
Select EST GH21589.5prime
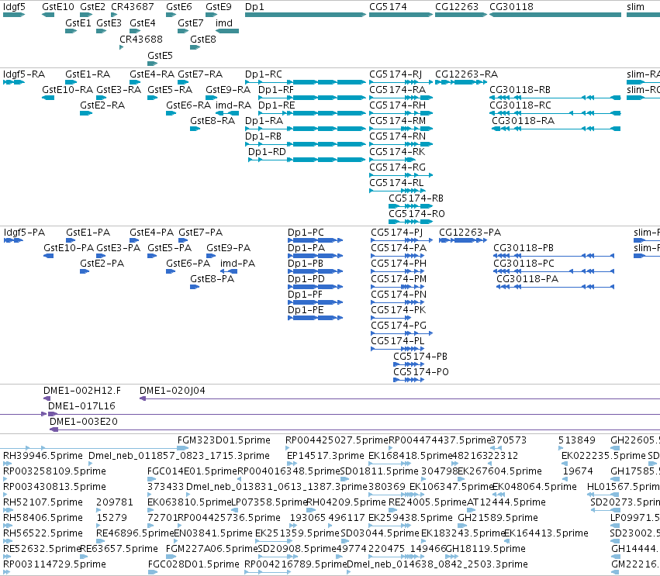[498, 518]
